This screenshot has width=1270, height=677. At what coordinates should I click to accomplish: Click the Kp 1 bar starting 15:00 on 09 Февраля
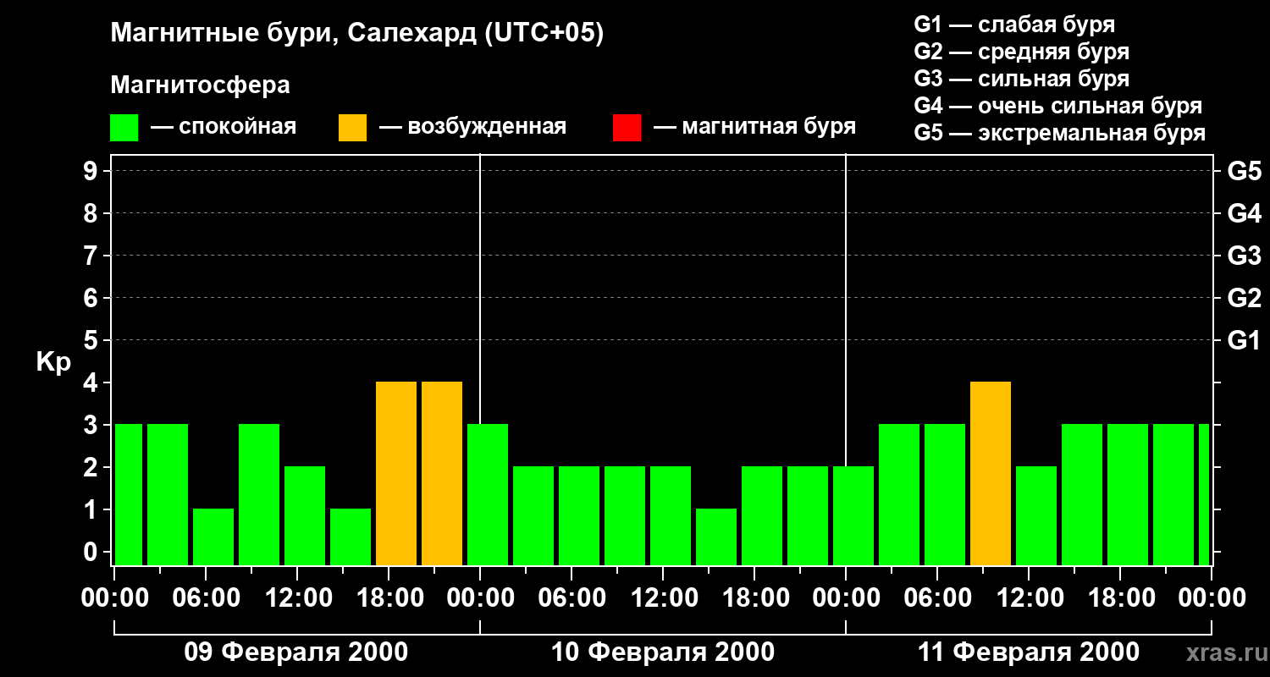coord(351,537)
